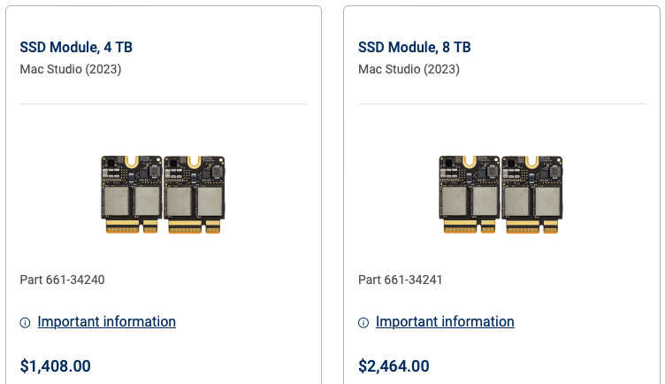Click the info icon in the 8 TB card
The height and width of the screenshot is (384, 665).
click(363, 323)
